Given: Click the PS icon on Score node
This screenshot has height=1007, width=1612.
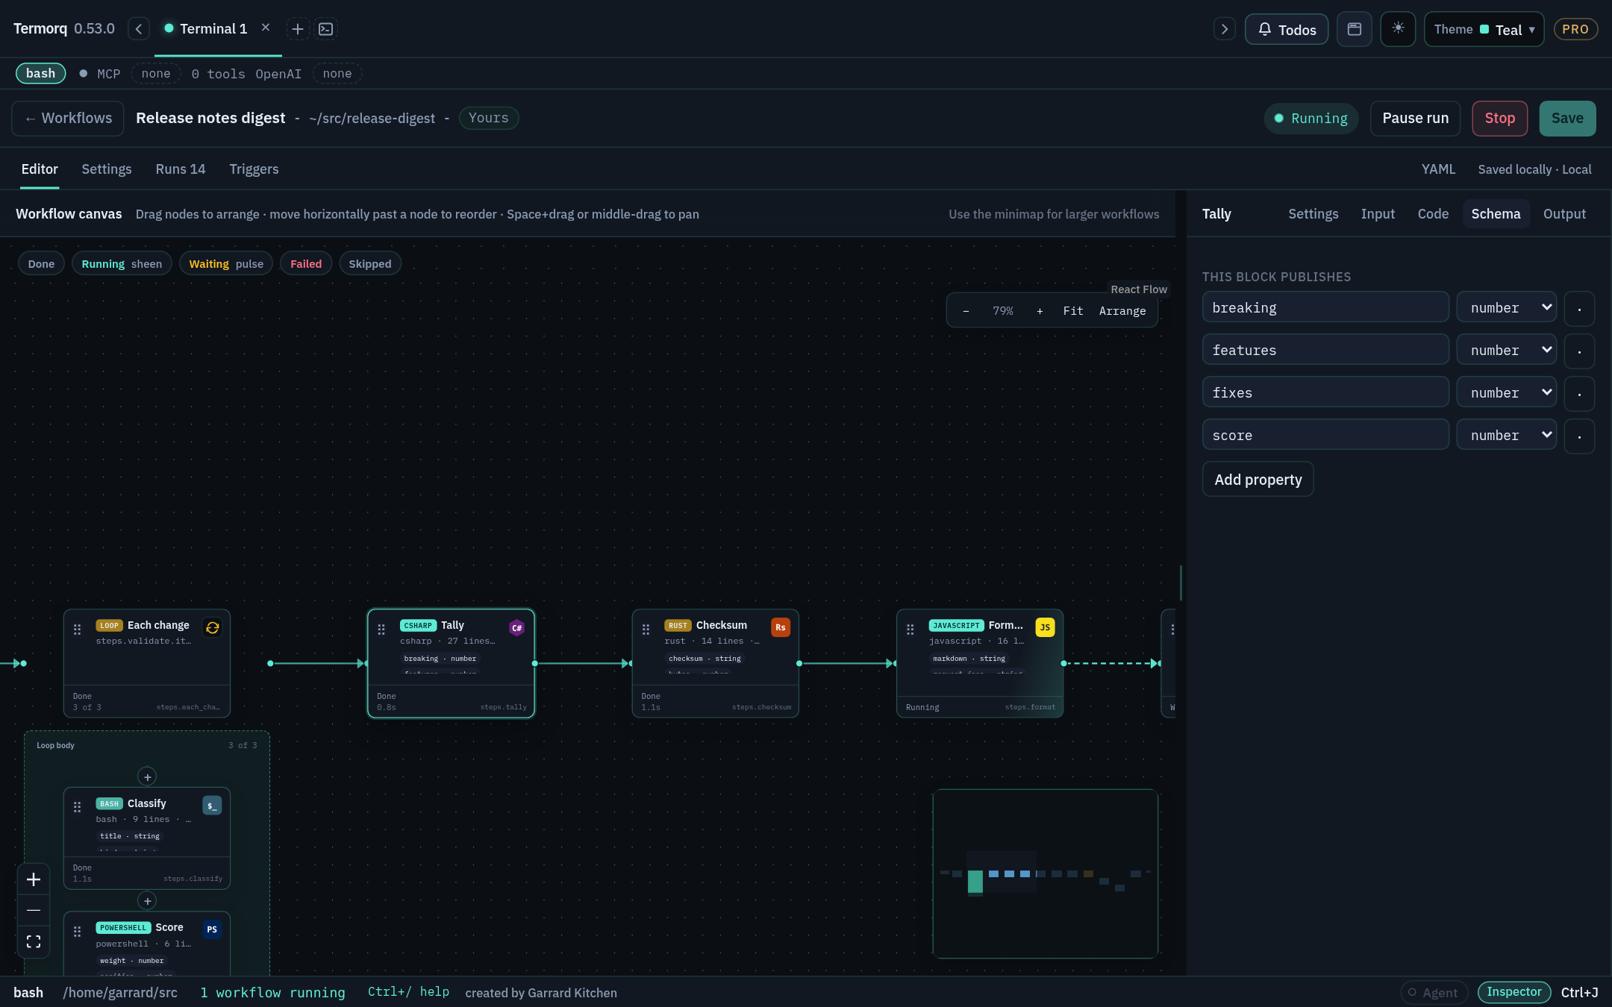Looking at the screenshot, I should (212, 929).
